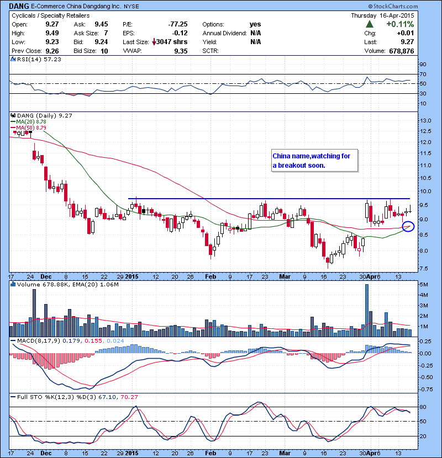Click the High value 9.49
Image resolution: width=442 pixels, height=458 pixels.
(x=52, y=33)
